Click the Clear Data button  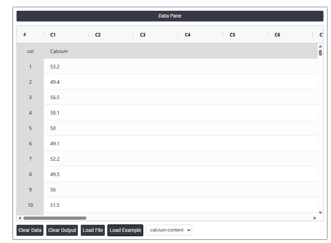(x=30, y=230)
